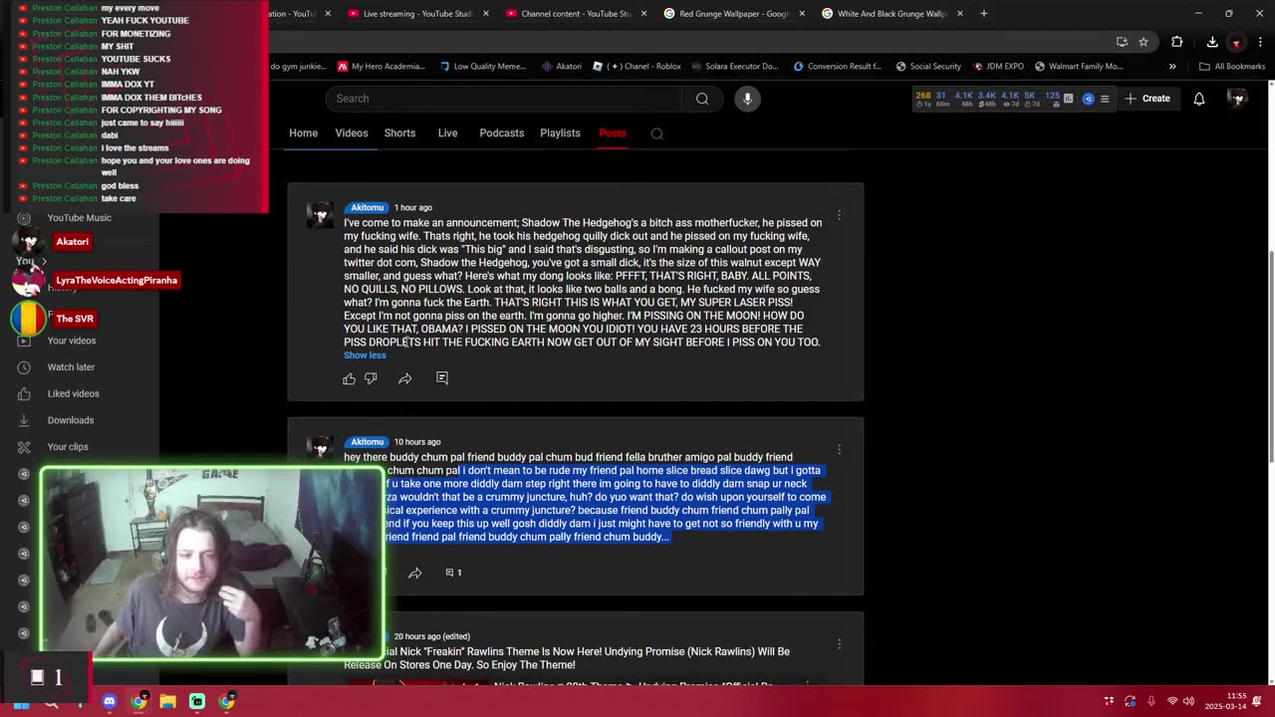Open the channel Live tab
Image resolution: width=1275 pixels, height=717 pixels.
(447, 133)
